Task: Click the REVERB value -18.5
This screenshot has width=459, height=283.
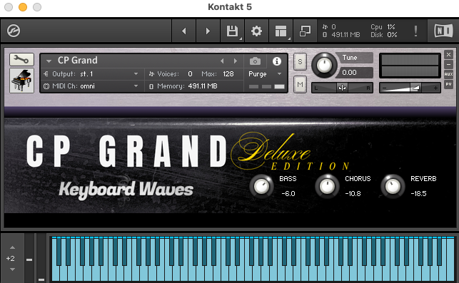Action: pos(418,194)
